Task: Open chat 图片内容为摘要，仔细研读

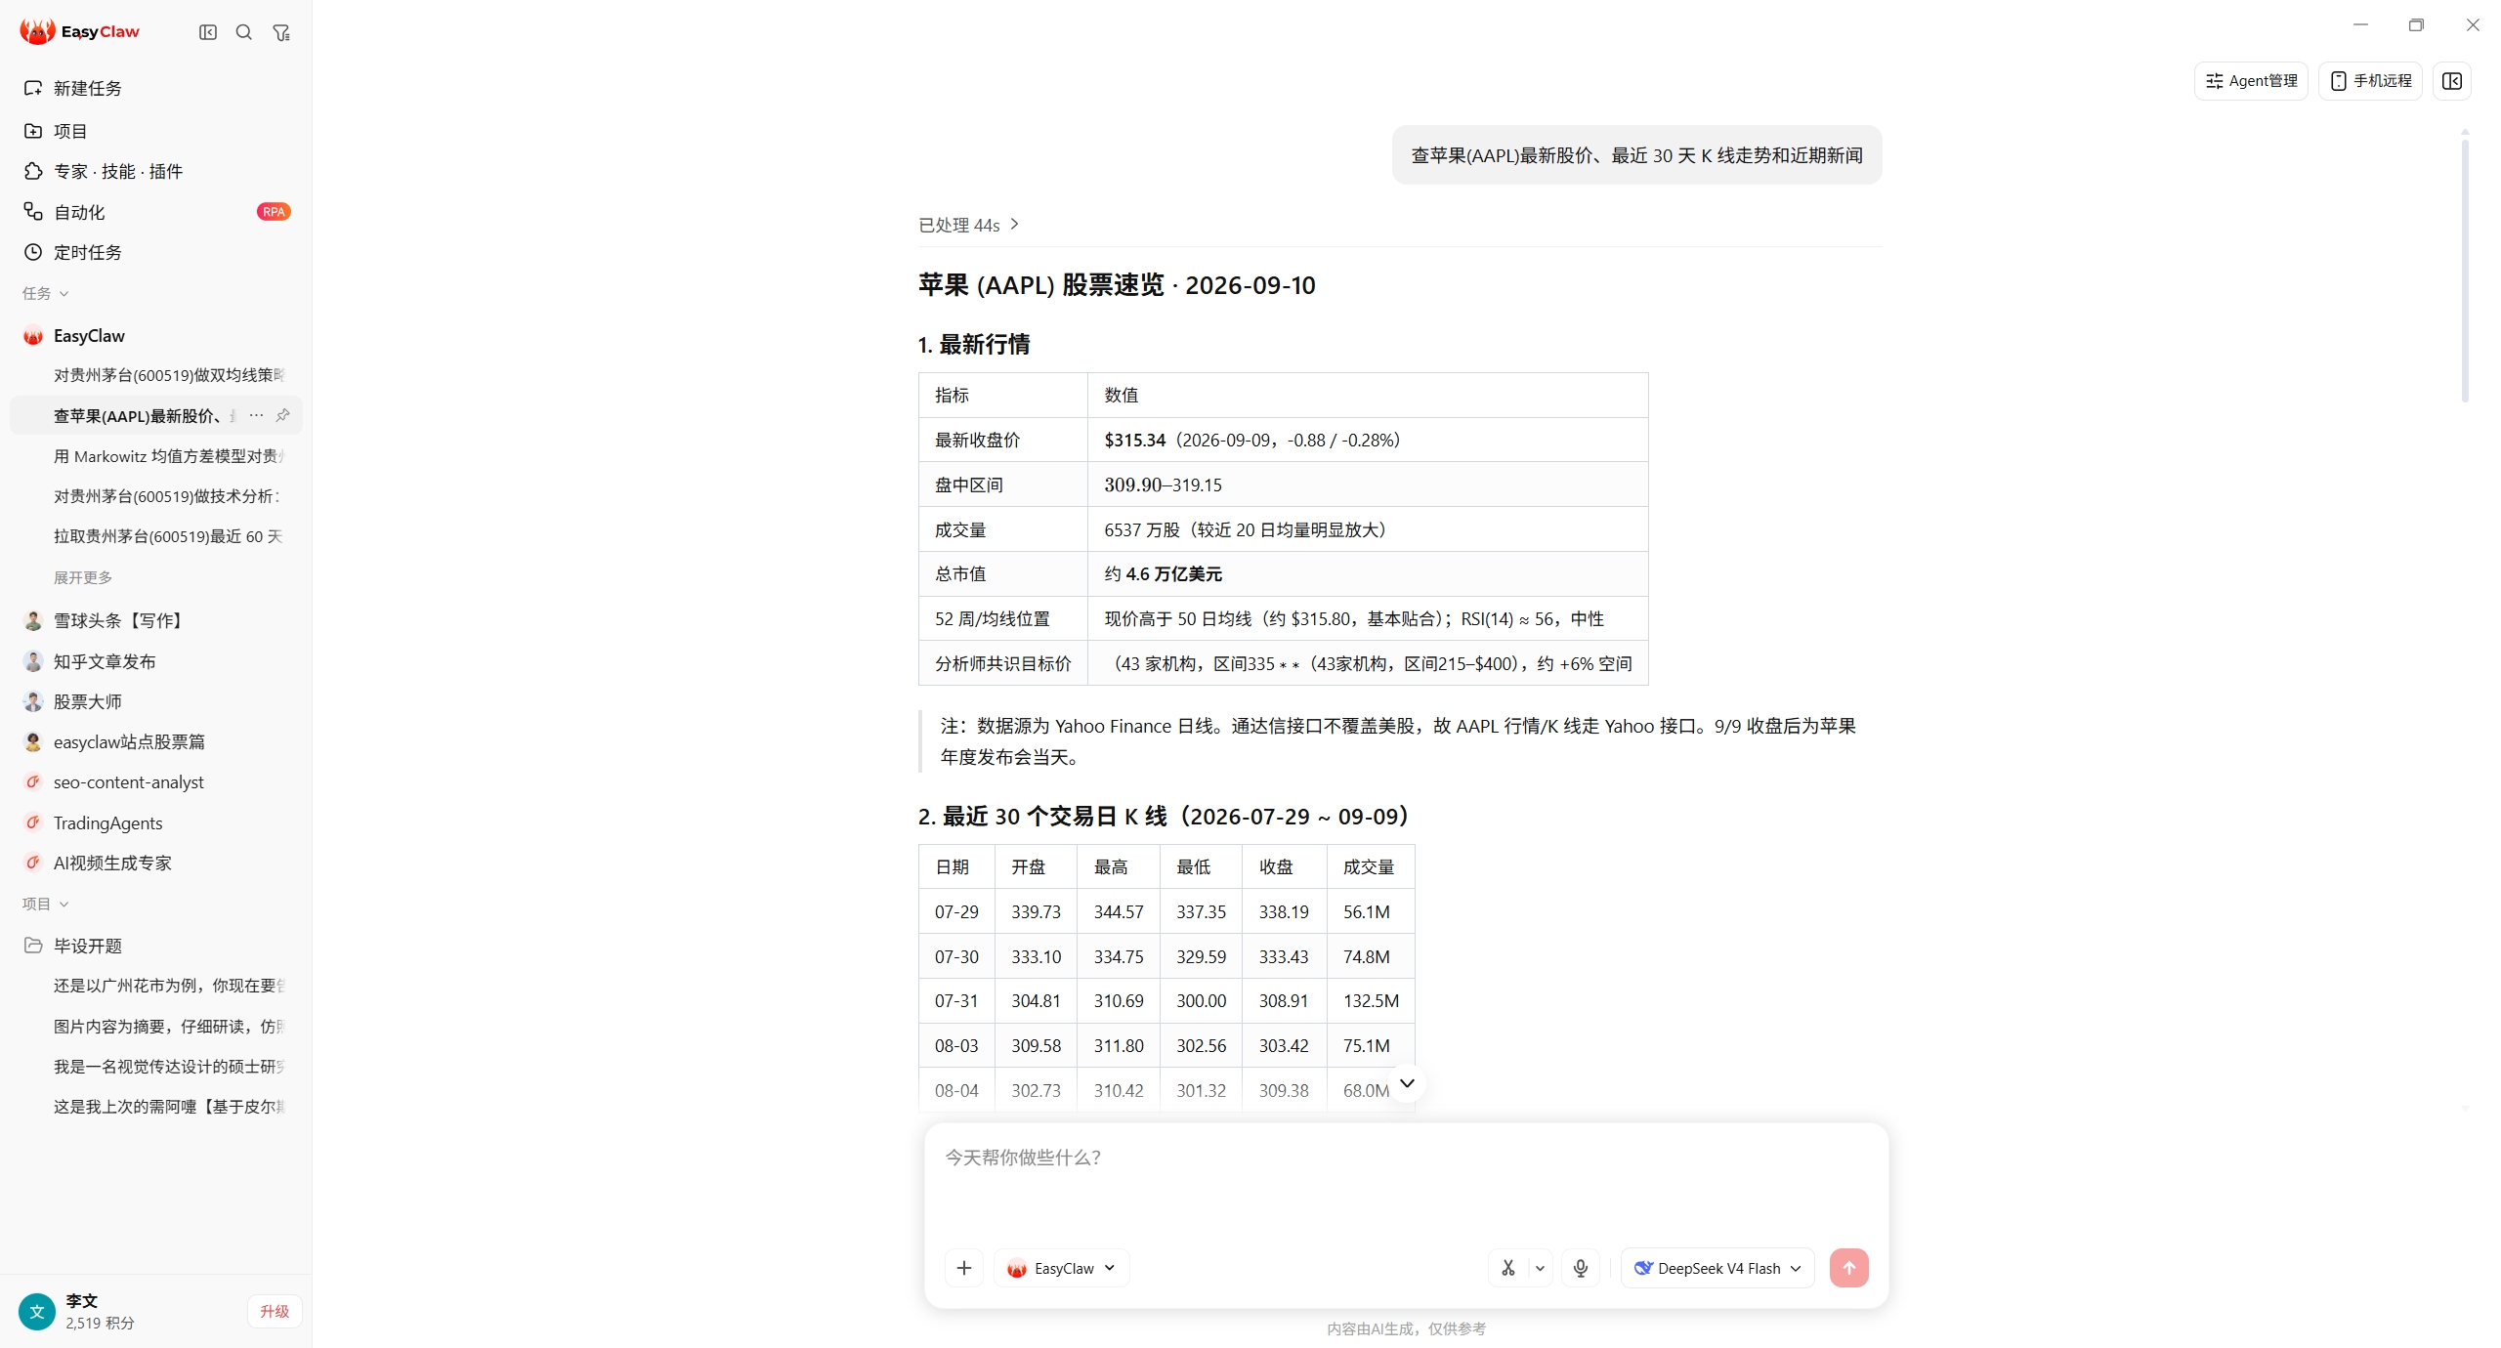Action: point(168,1027)
